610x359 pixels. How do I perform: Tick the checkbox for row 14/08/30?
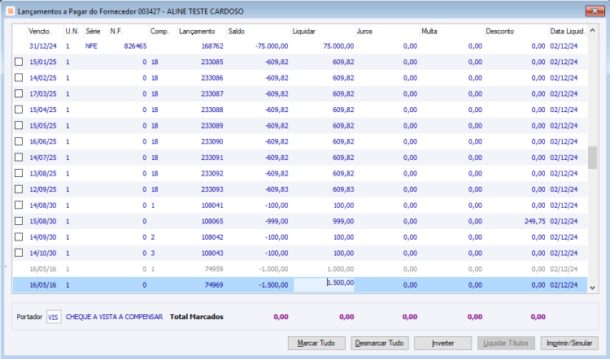(19, 205)
